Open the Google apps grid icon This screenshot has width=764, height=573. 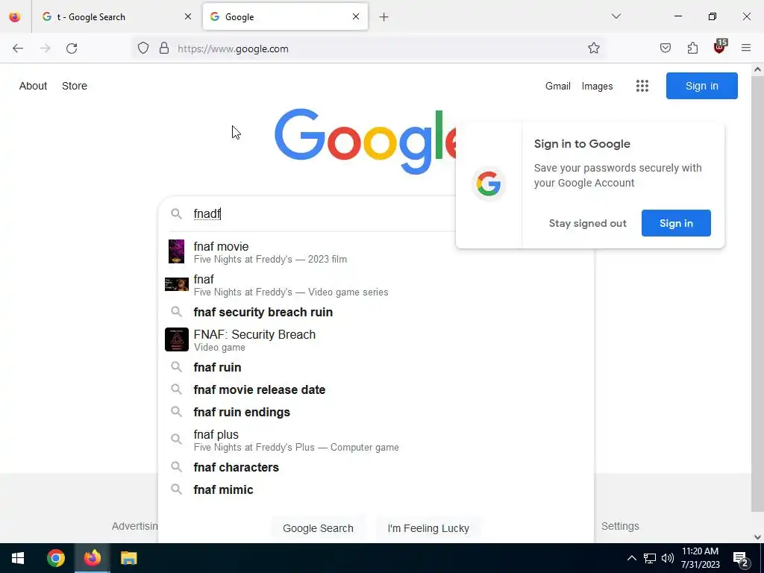click(x=642, y=86)
